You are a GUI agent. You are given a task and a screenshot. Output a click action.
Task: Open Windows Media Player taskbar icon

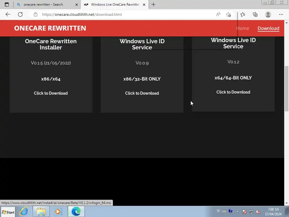pos(58,211)
